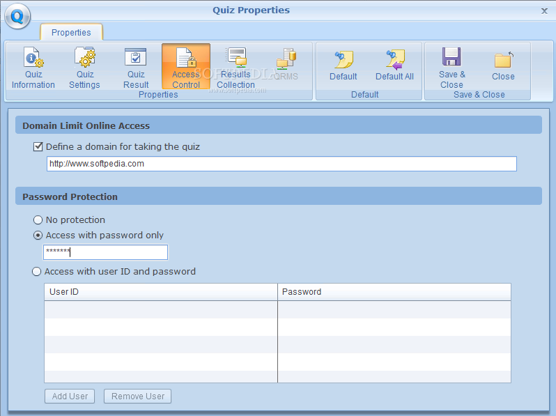556x416 pixels.
Task: Click the round Q application logo
Action: [x=17, y=16]
